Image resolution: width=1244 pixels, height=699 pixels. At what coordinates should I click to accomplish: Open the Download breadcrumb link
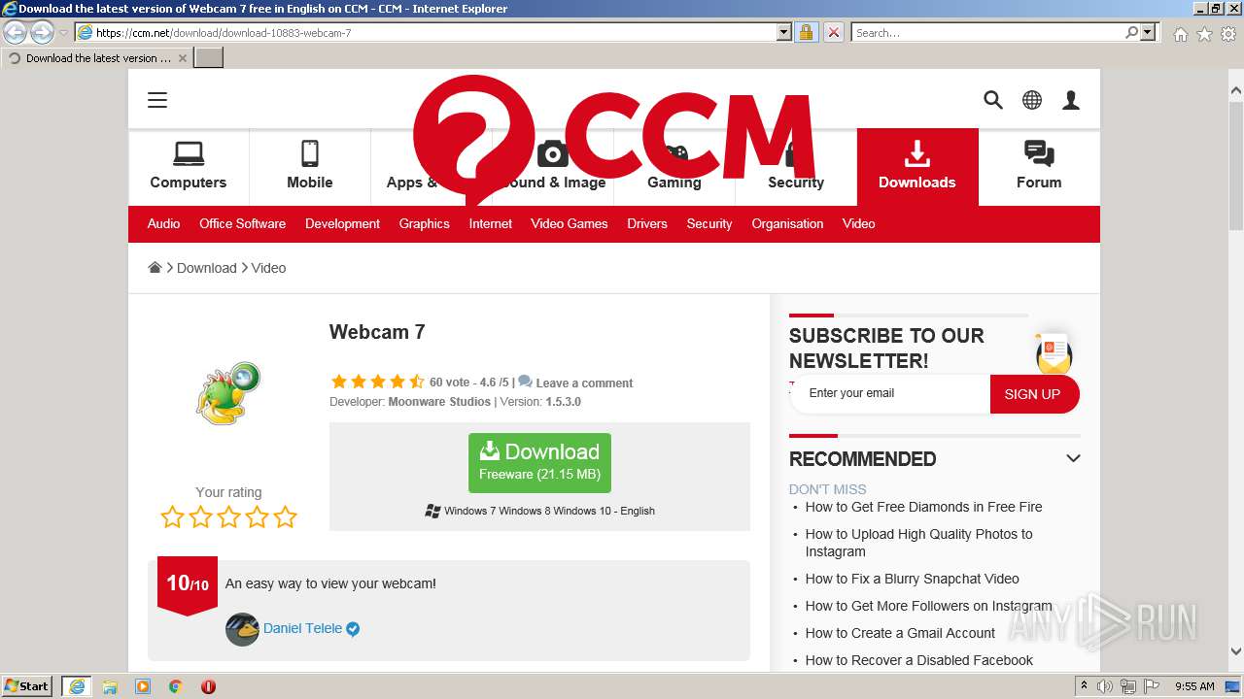206,268
